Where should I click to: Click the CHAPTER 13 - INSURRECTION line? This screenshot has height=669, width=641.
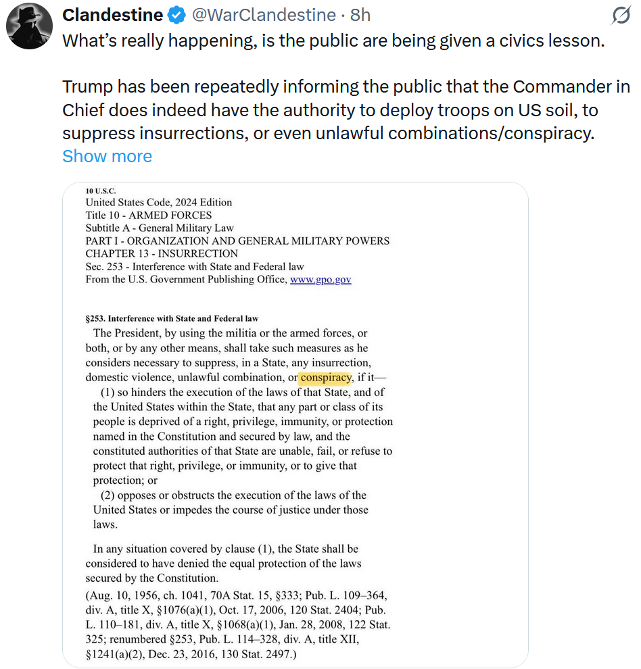(x=162, y=254)
